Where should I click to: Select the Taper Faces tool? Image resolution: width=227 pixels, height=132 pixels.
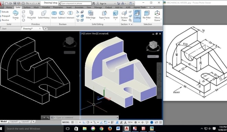(104, 15)
